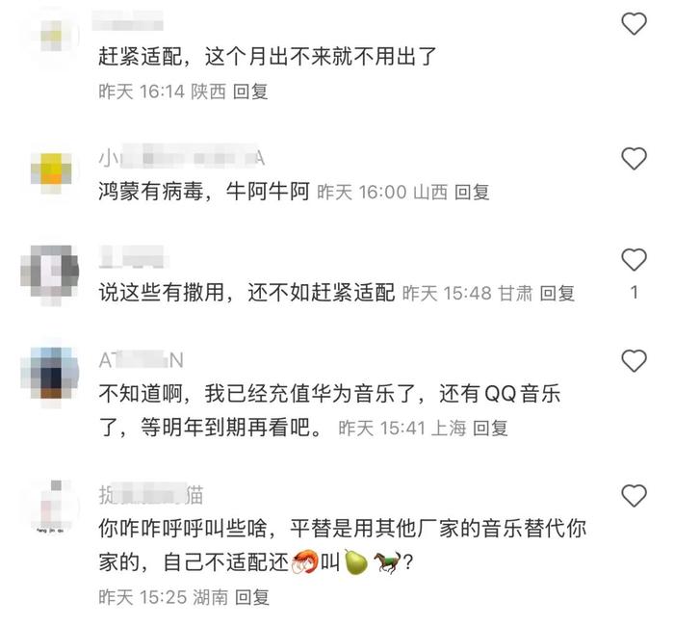Open the top pixelated avatar of Shaanxi commenter
Image resolution: width=674 pixels, height=625 pixels.
pyautogui.click(x=52, y=37)
